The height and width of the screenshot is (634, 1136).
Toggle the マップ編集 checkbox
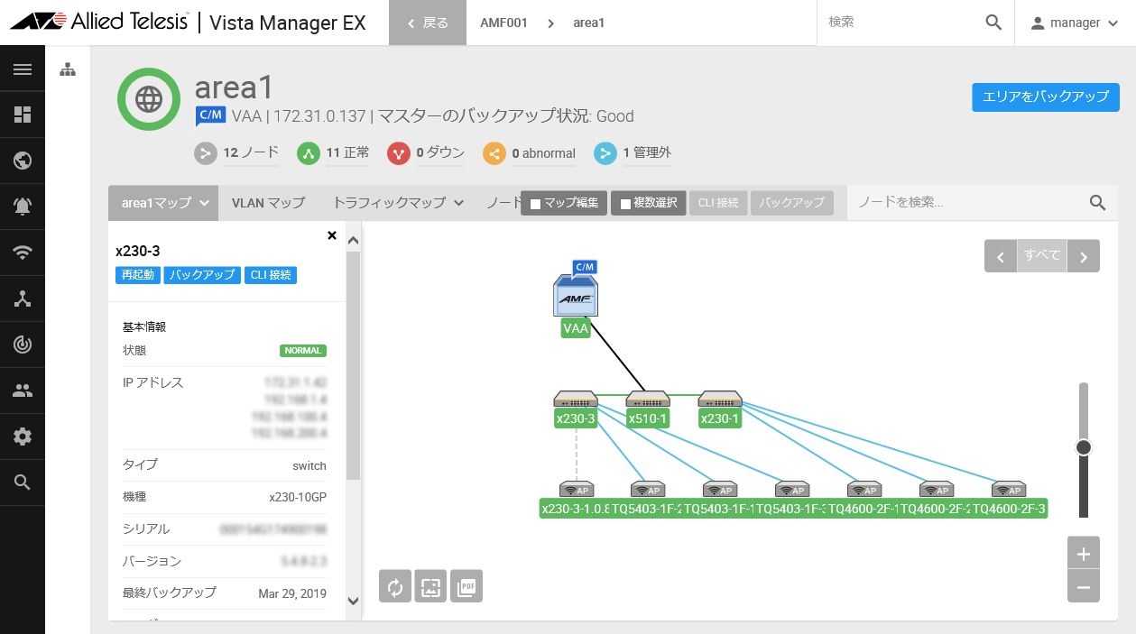[x=535, y=204]
